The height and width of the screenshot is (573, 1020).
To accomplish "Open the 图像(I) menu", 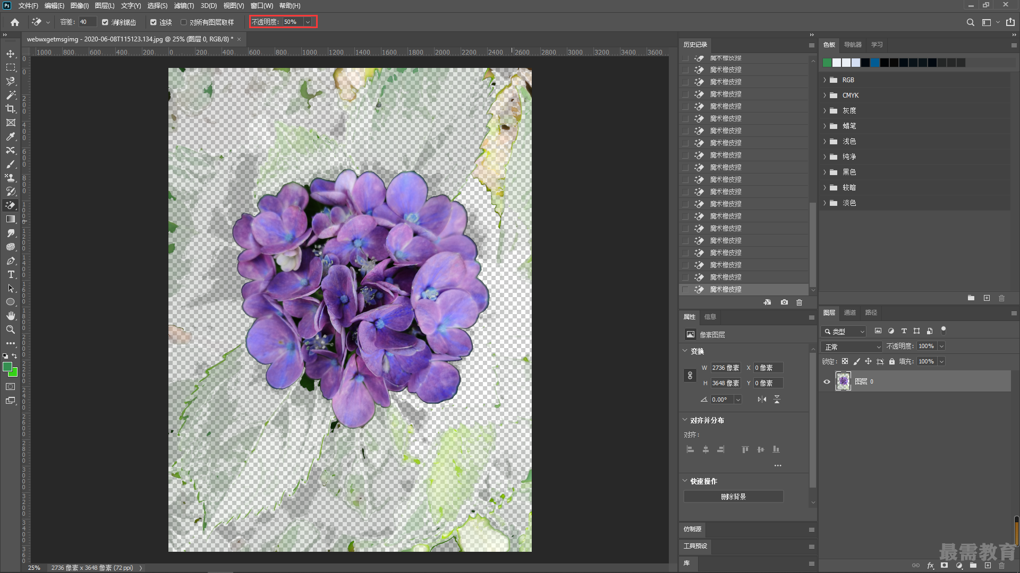I will coord(80,6).
